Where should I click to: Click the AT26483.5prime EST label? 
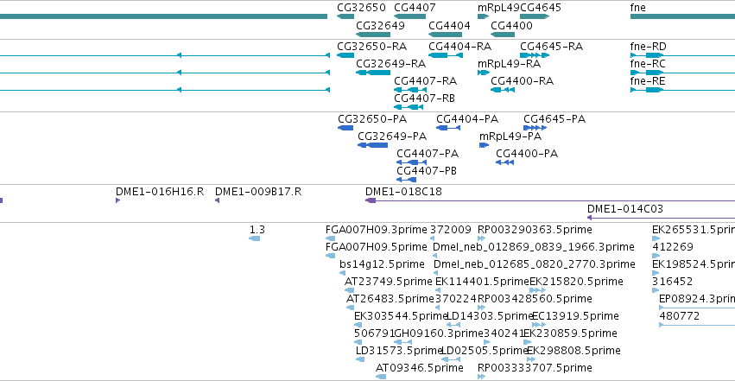coord(390,300)
